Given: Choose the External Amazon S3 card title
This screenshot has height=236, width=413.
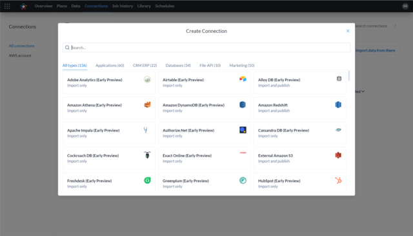Looking at the screenshot, I should (276, 155).
